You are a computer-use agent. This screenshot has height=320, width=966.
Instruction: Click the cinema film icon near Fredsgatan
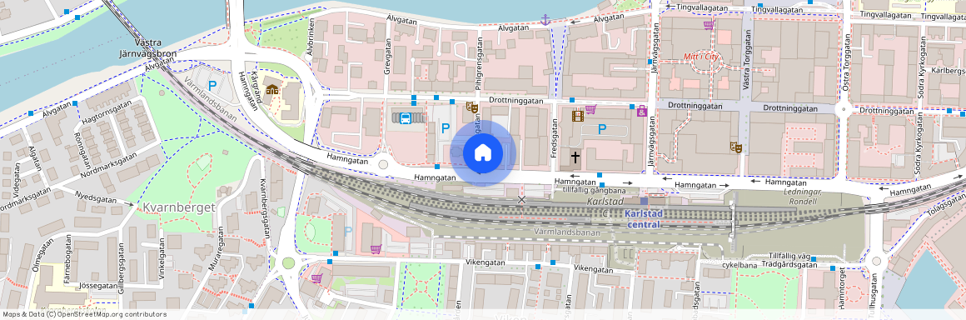[577, 115]
